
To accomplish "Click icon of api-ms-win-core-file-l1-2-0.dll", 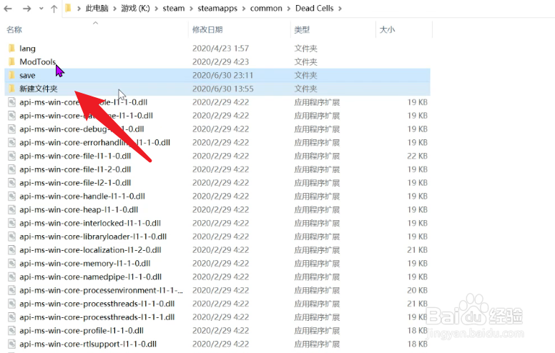I will 11,169.
